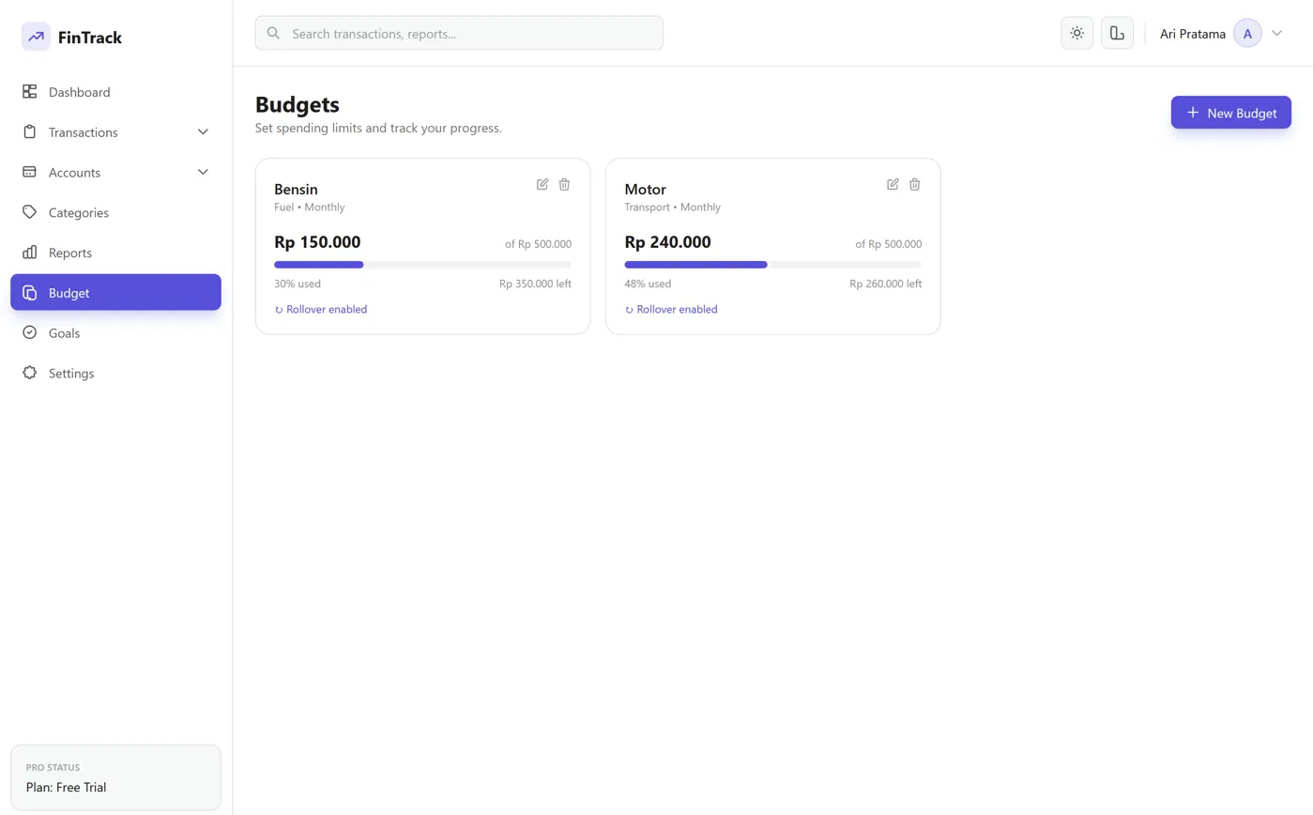Click the Rp 260.000 left value
Image resolution: width=1313 pixels, height=815 pixels.
(x=885, y=284)
